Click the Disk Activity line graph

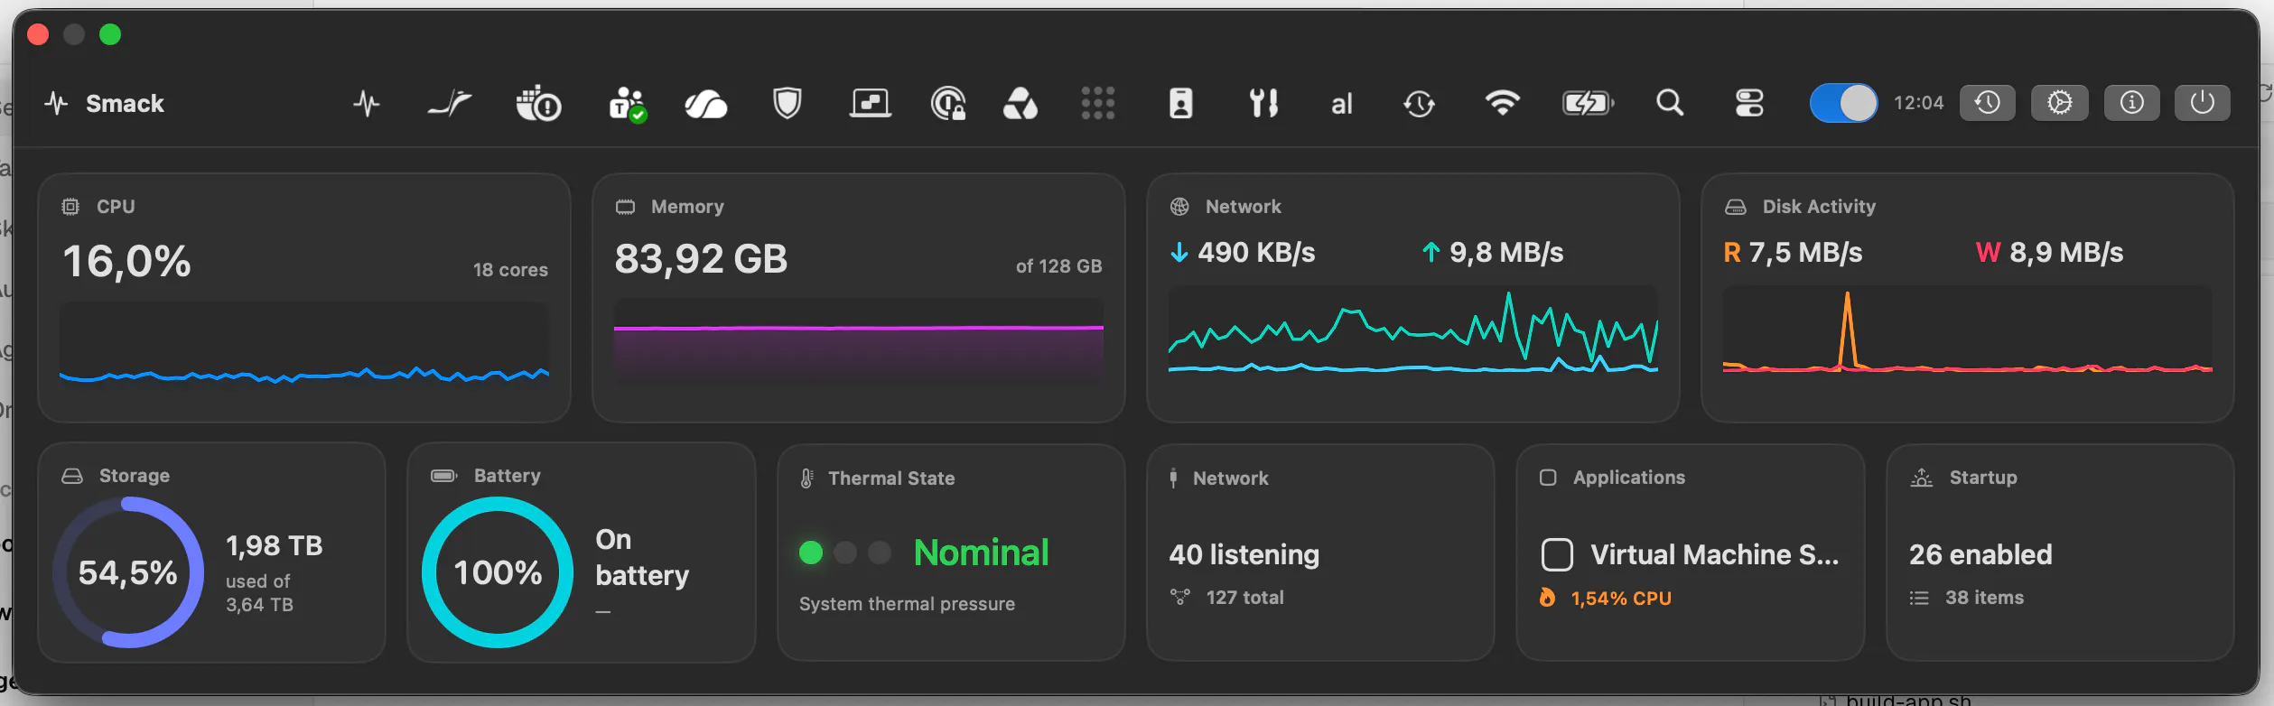coord(1968,330)
